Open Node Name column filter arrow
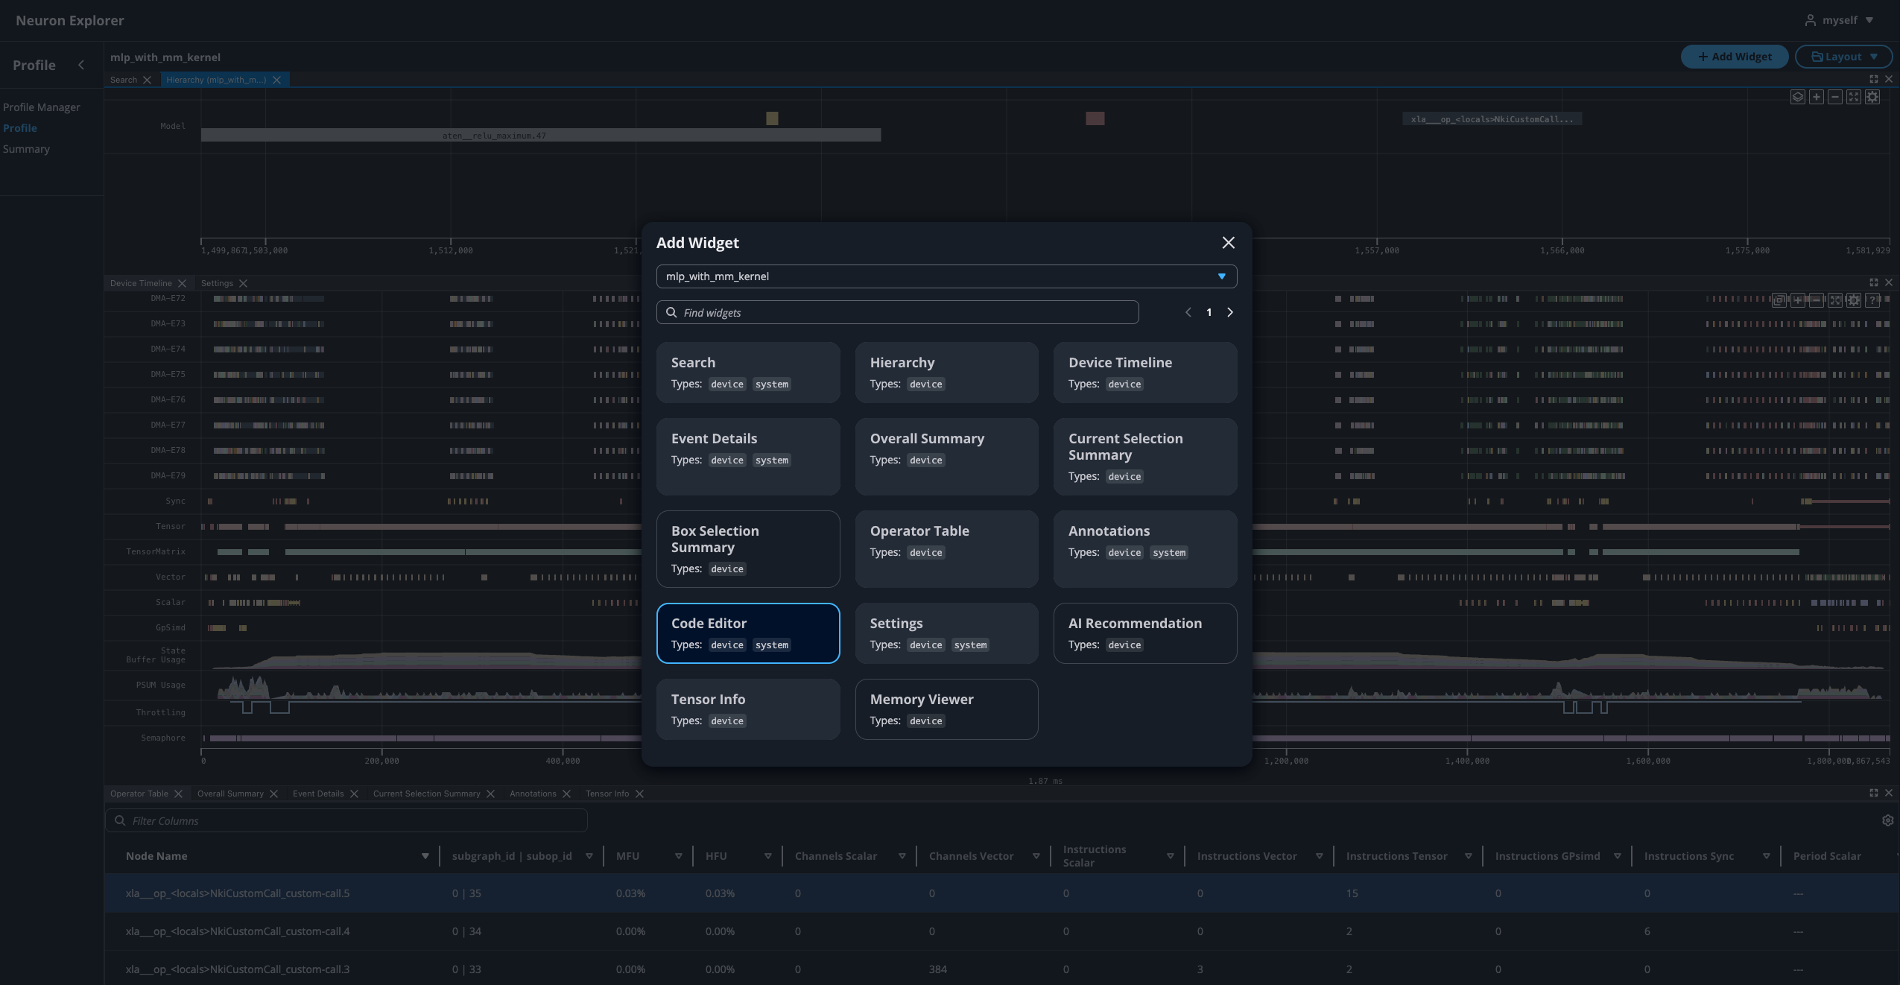Viewport: 1900px width, 985px height. 425,856
